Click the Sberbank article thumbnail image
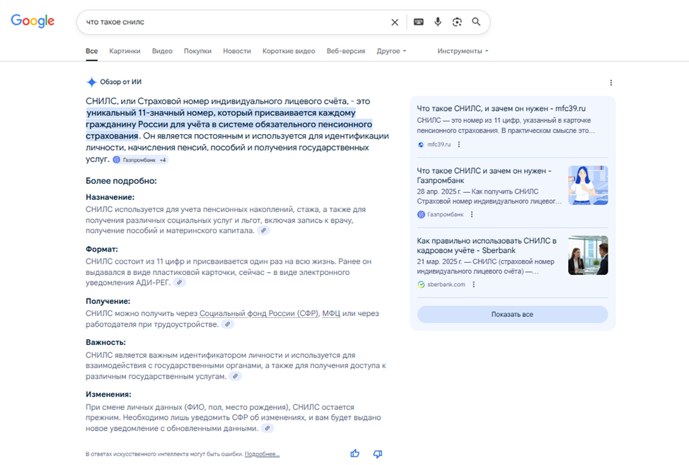The width and height of the screenshot is (689, 465). [588, 255]
